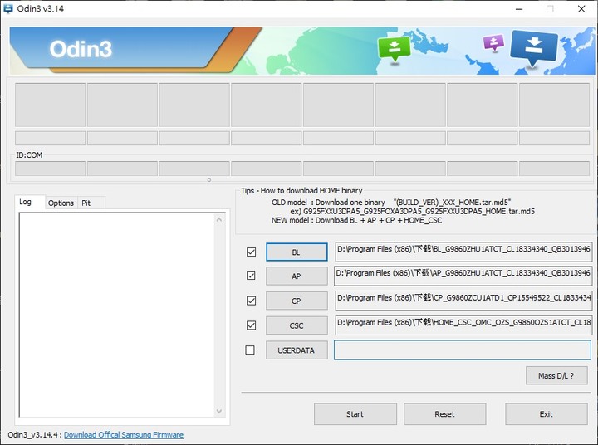Click the green download bubble icon in banner
Image resolution: width=598 pixels, height=445 pixels.
pyautogui.click(x=394, y=48)
